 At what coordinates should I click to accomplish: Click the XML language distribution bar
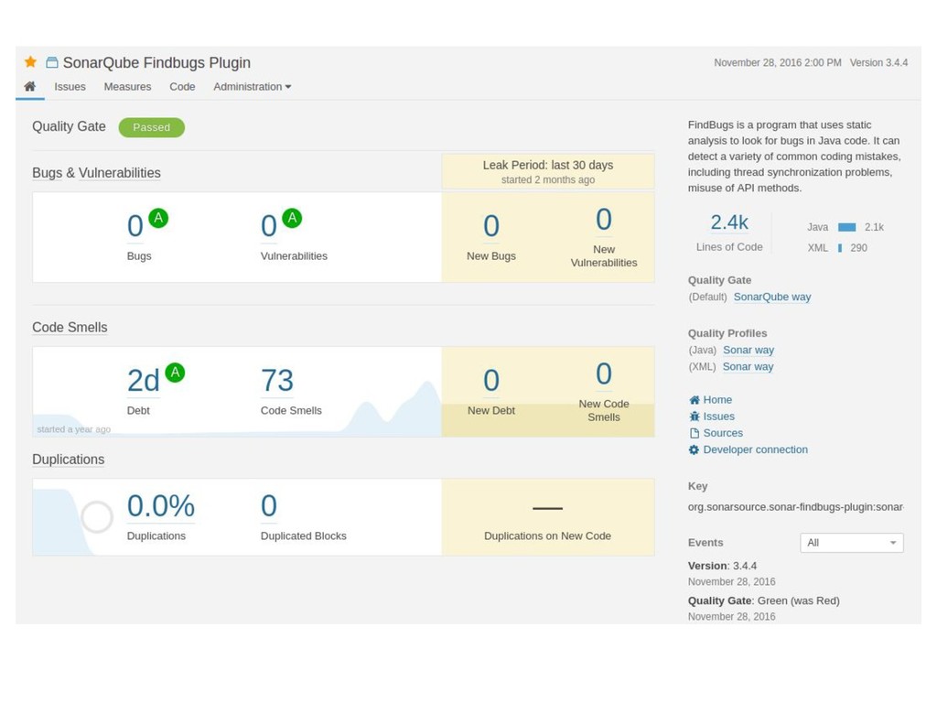tap(840, 247)
